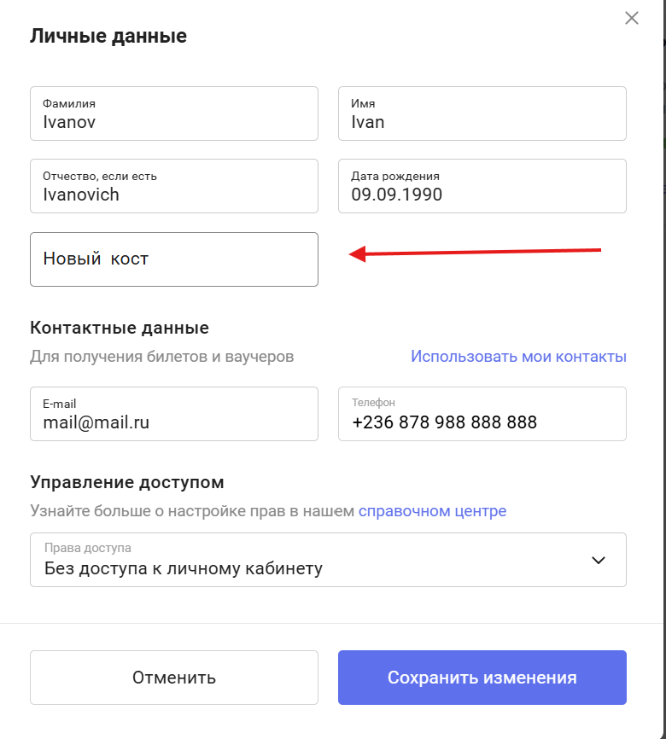Viewport: 666px width, 739px height.
Task: Close the Личные данные dialog with X
Action: [x=632, y=19]
